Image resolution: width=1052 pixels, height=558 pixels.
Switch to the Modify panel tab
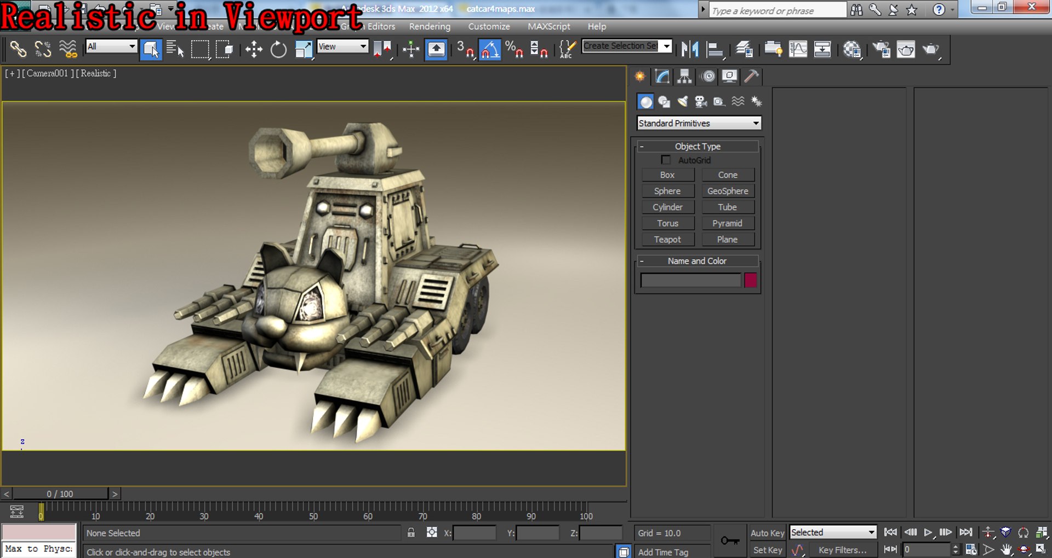click(662, 76)
